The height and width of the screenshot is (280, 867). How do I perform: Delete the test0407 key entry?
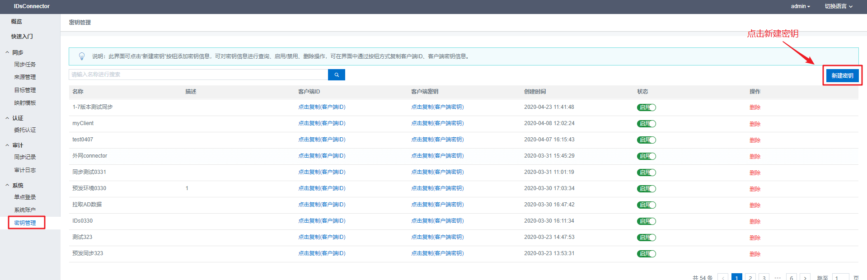[755, 140]
